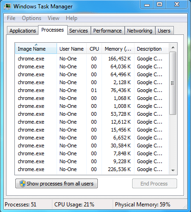Select chrome.exe row using 15,456 K
191x212 pixels.
(x=92, y=130)
